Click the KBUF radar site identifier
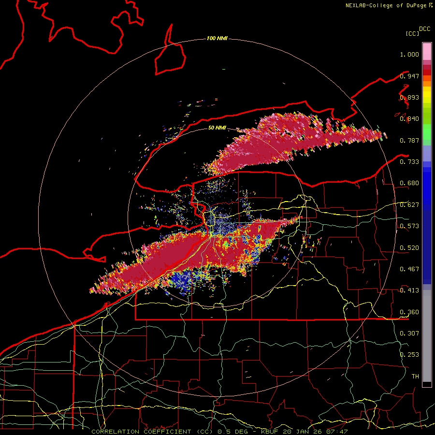This screenshot has width=435, height=435. point(270,432)
